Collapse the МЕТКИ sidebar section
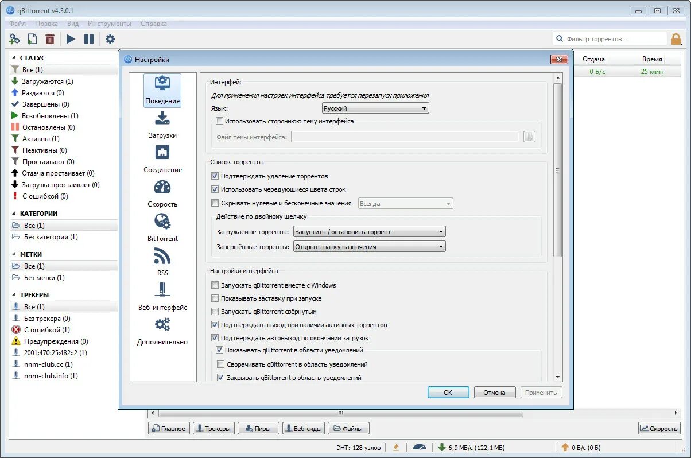This screenshot has width=691, height=458. pyautogui.click(x=15, y=254)
